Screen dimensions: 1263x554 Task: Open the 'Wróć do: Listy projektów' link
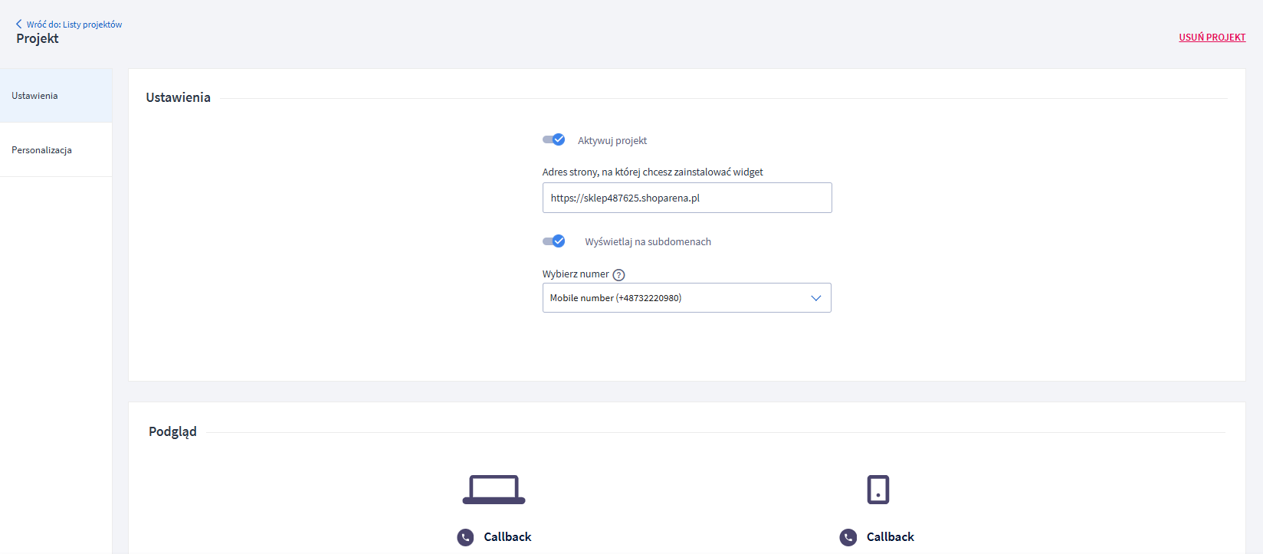point(74,25)
